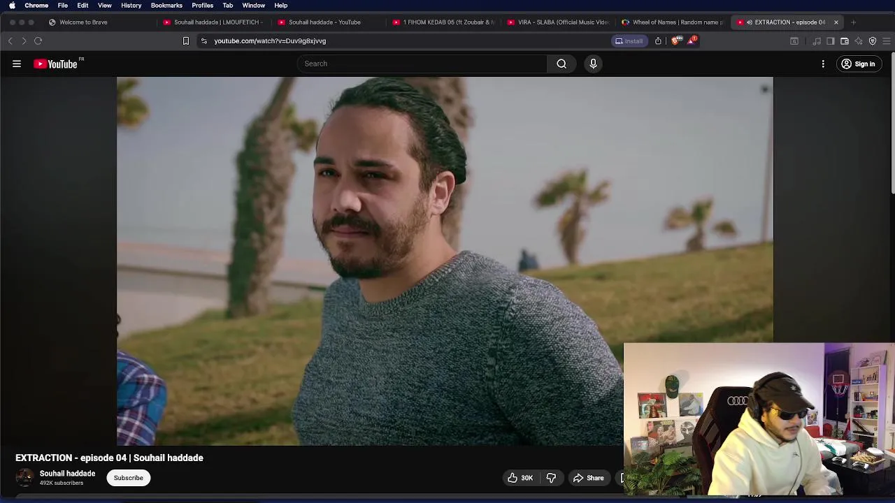The height and width of the screenshot is (503, 895).
Task: Switch to the FIHOM KEDAB 05 tab
Action: point(443,22)
